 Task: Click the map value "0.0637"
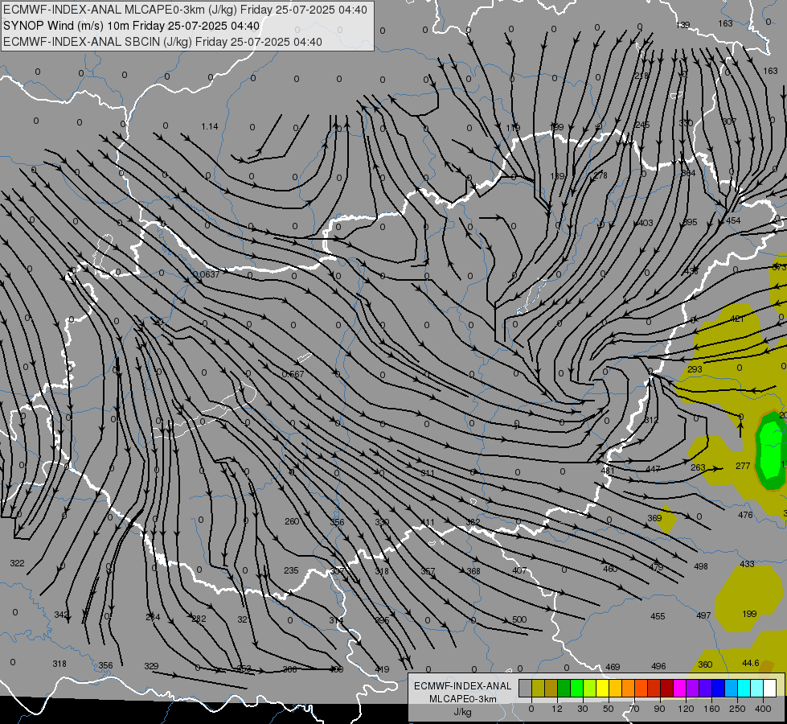(x=207, y=274)
